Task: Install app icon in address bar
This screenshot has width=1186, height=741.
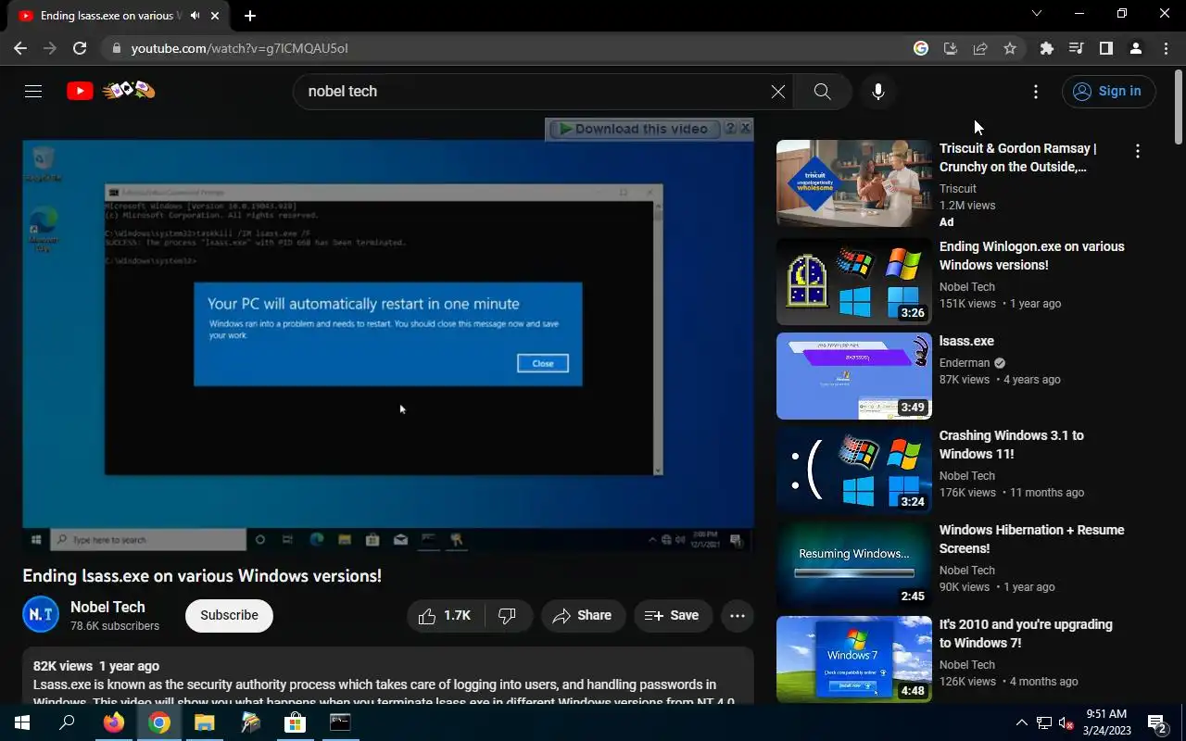Action: (x=951, y=48)
